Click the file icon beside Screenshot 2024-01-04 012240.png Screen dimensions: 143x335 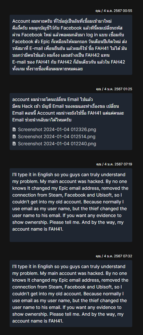point(14,144)
